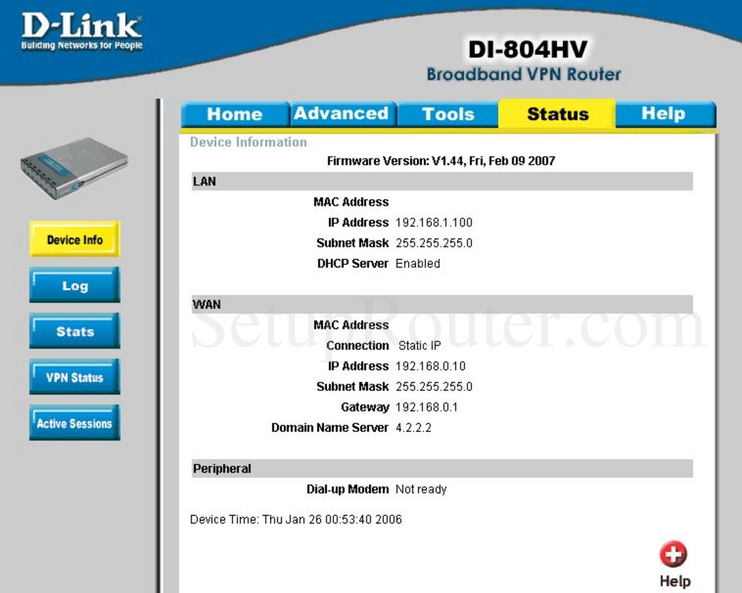Click the red Help plus icon
742x593 pixels.
point(673,554)
